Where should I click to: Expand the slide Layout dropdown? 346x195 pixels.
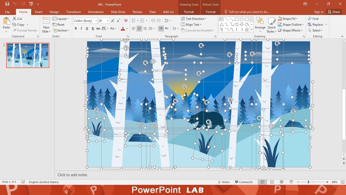[x=61, y=19]
